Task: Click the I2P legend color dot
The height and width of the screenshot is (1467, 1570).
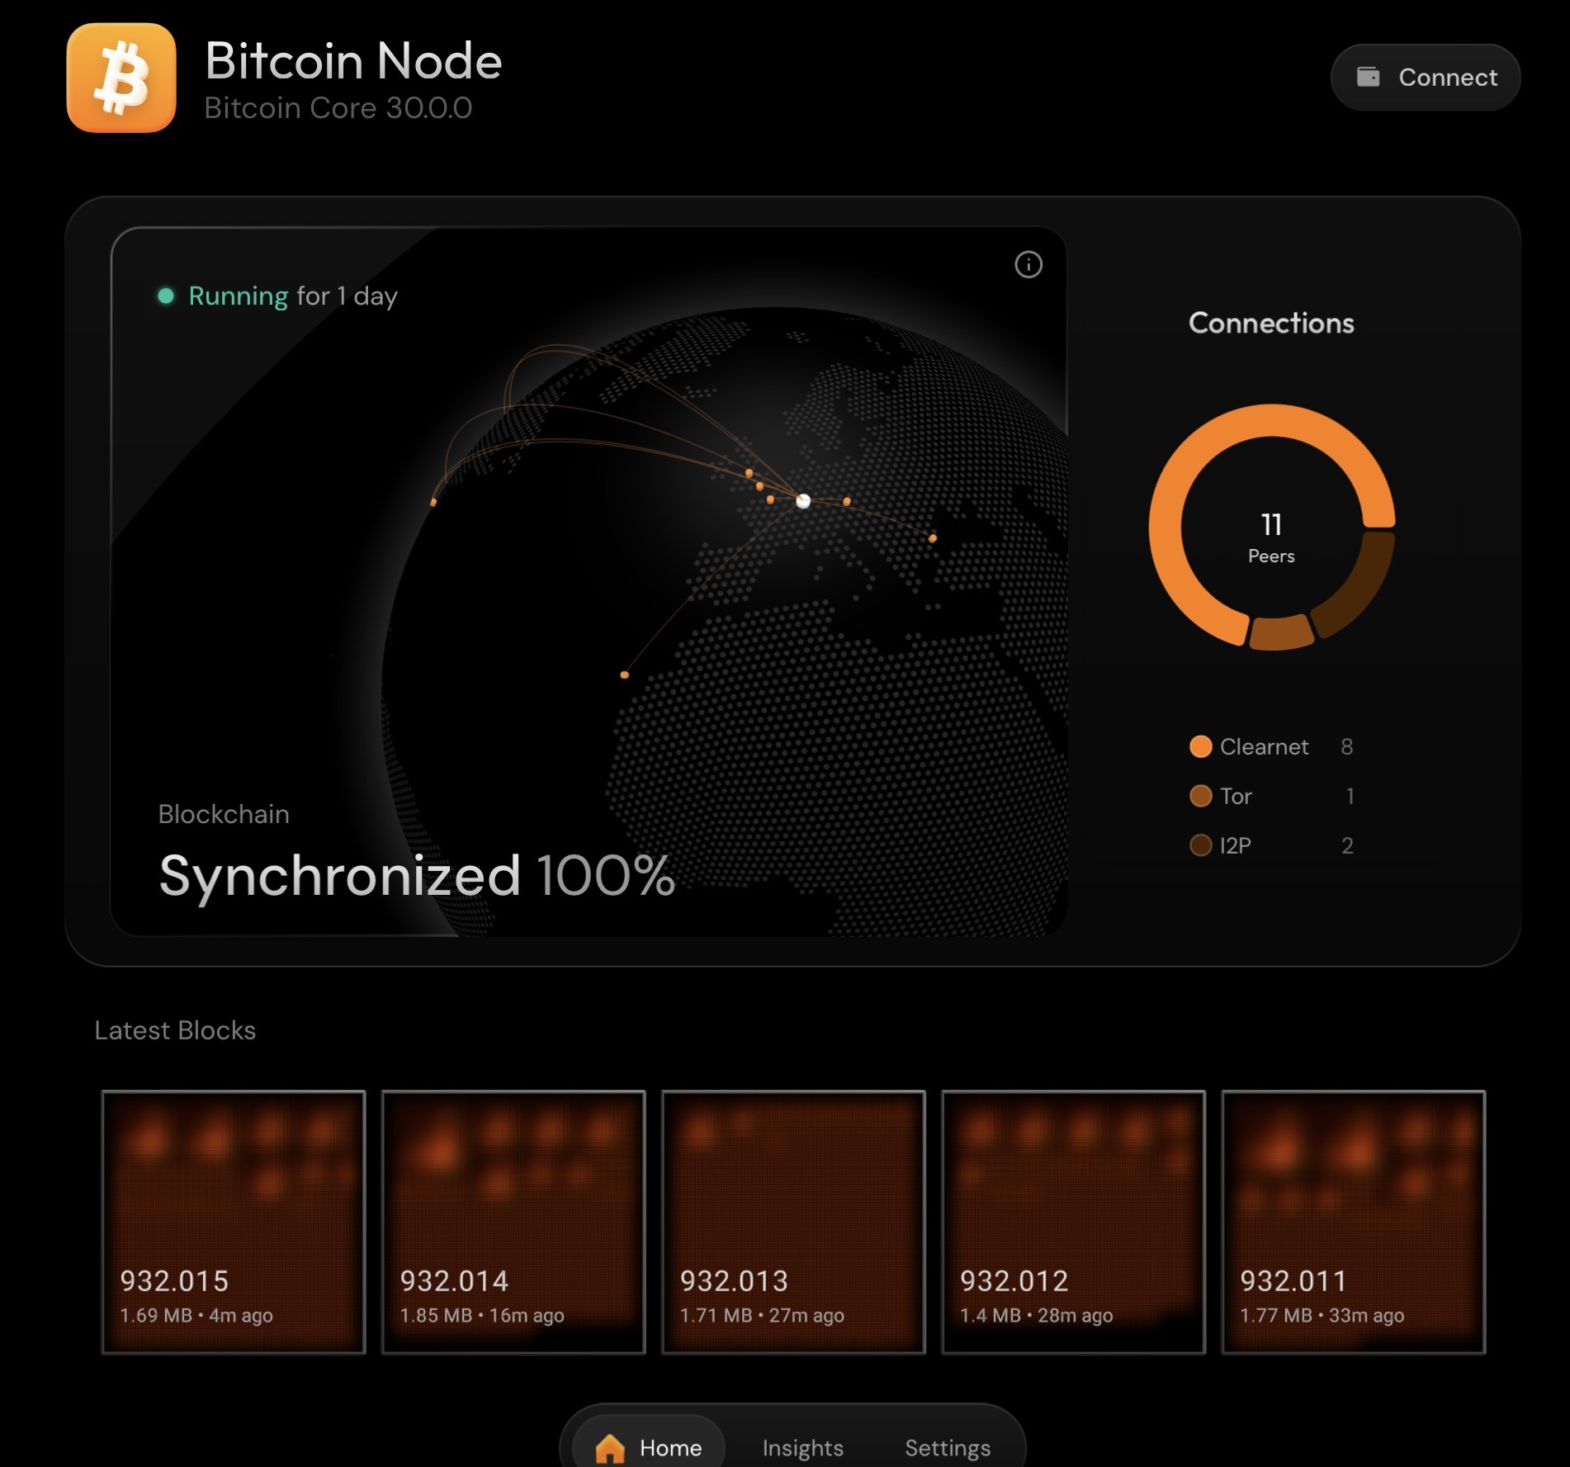Action: pos(1200,845)
